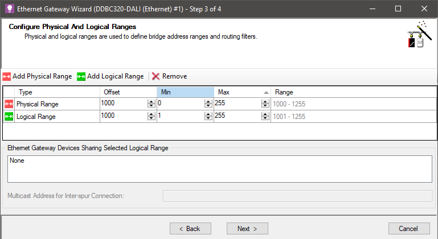Screen dimensions: 438x239
Task: Proceed with the Next button
Action: pyautogui.click(x=248, y=229)
